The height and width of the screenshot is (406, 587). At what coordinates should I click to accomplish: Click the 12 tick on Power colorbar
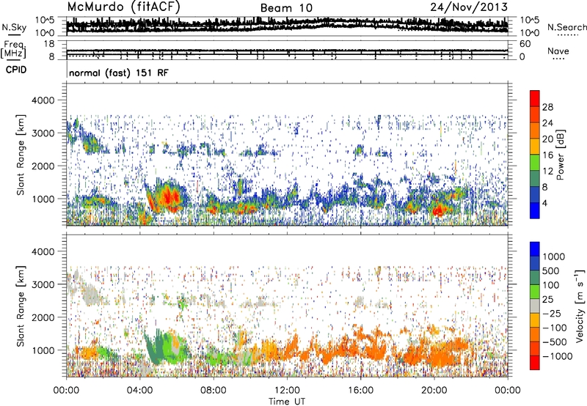point(547,171)
